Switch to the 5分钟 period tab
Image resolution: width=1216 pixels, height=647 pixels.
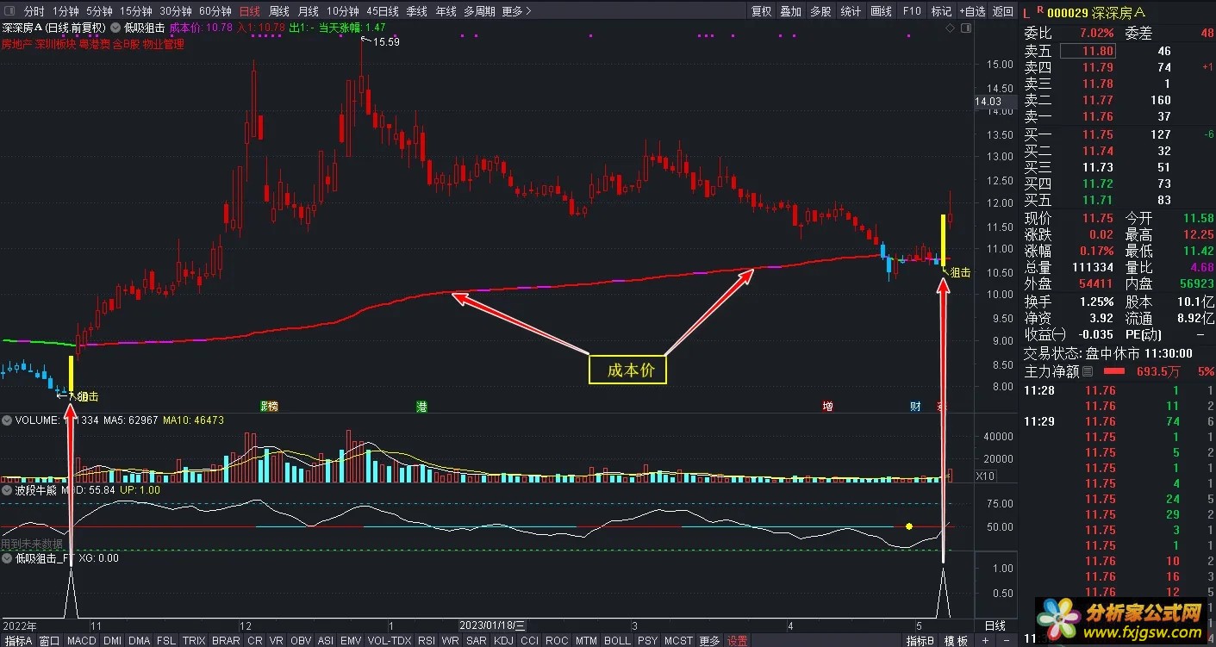point(98,11)
